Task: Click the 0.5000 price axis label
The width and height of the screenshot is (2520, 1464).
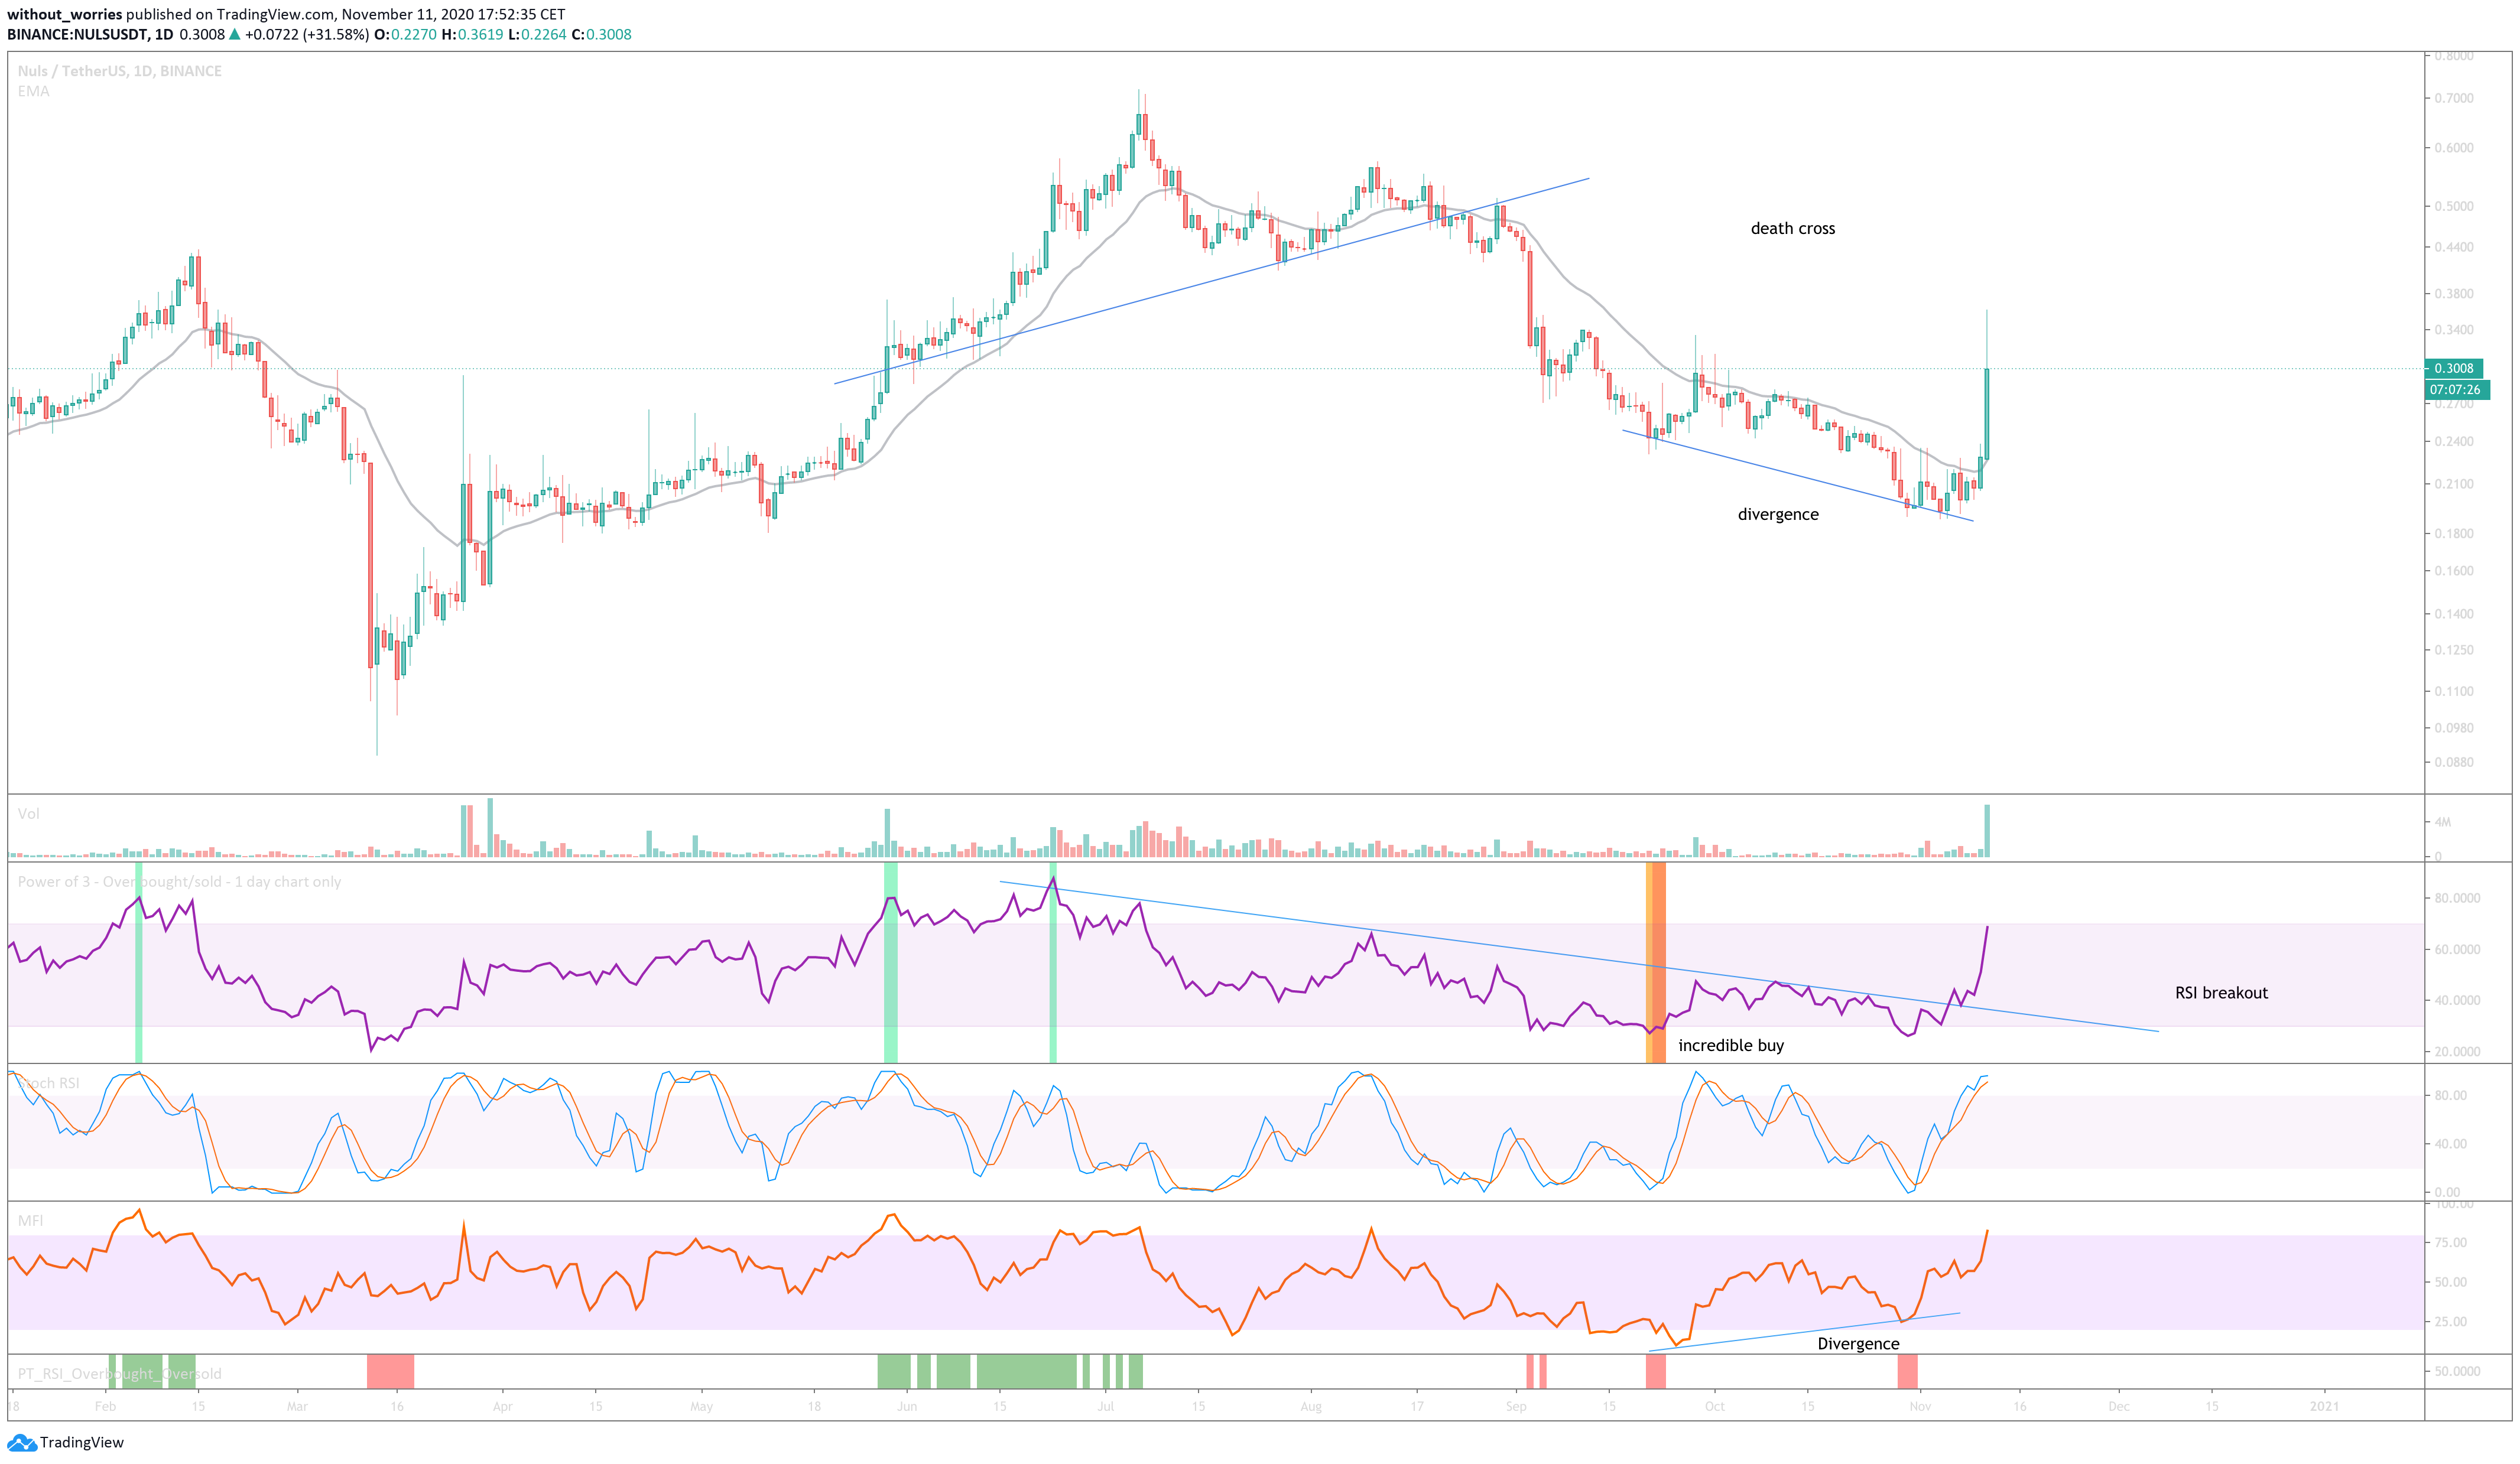Action: pos(2453,206)
